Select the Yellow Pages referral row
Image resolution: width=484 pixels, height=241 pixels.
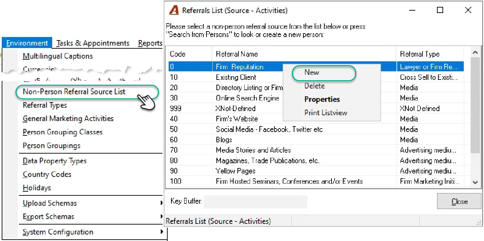tap(316, 171)
